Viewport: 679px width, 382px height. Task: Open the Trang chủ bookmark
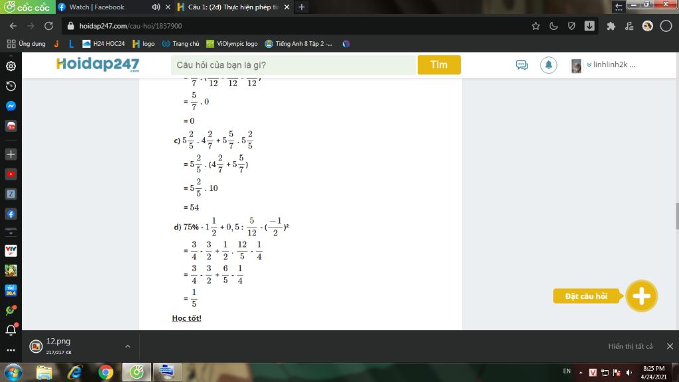point(180,44)
